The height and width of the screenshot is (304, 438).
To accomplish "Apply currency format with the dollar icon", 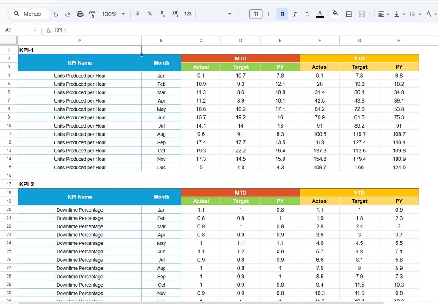I will pyautogui.click(x=138, y=14).
